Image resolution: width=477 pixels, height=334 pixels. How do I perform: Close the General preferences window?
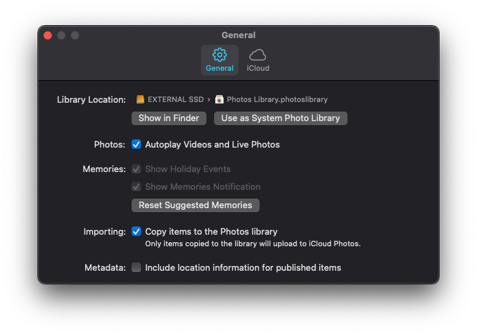48,35
